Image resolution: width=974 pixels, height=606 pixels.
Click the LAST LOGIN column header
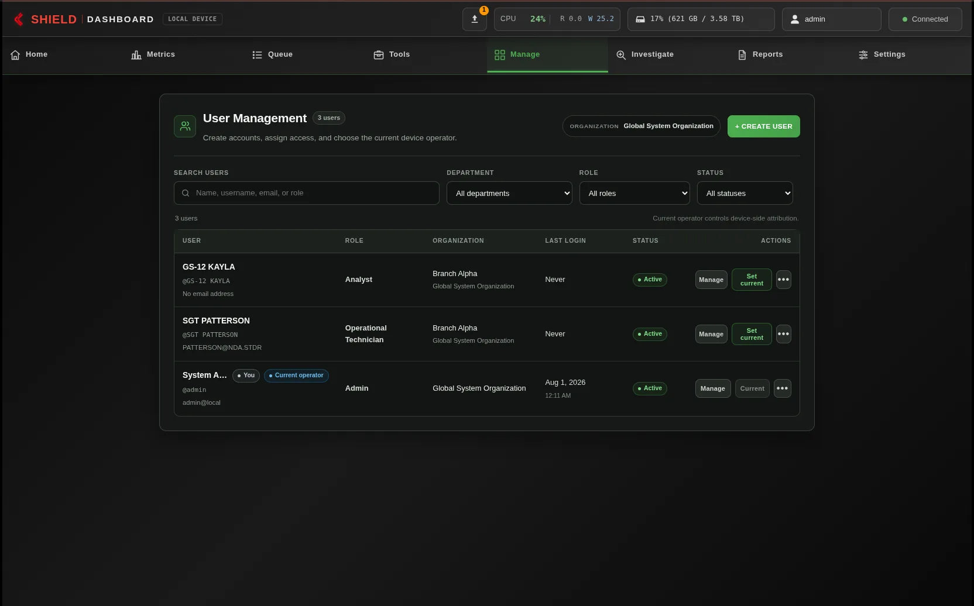(565, 241)
